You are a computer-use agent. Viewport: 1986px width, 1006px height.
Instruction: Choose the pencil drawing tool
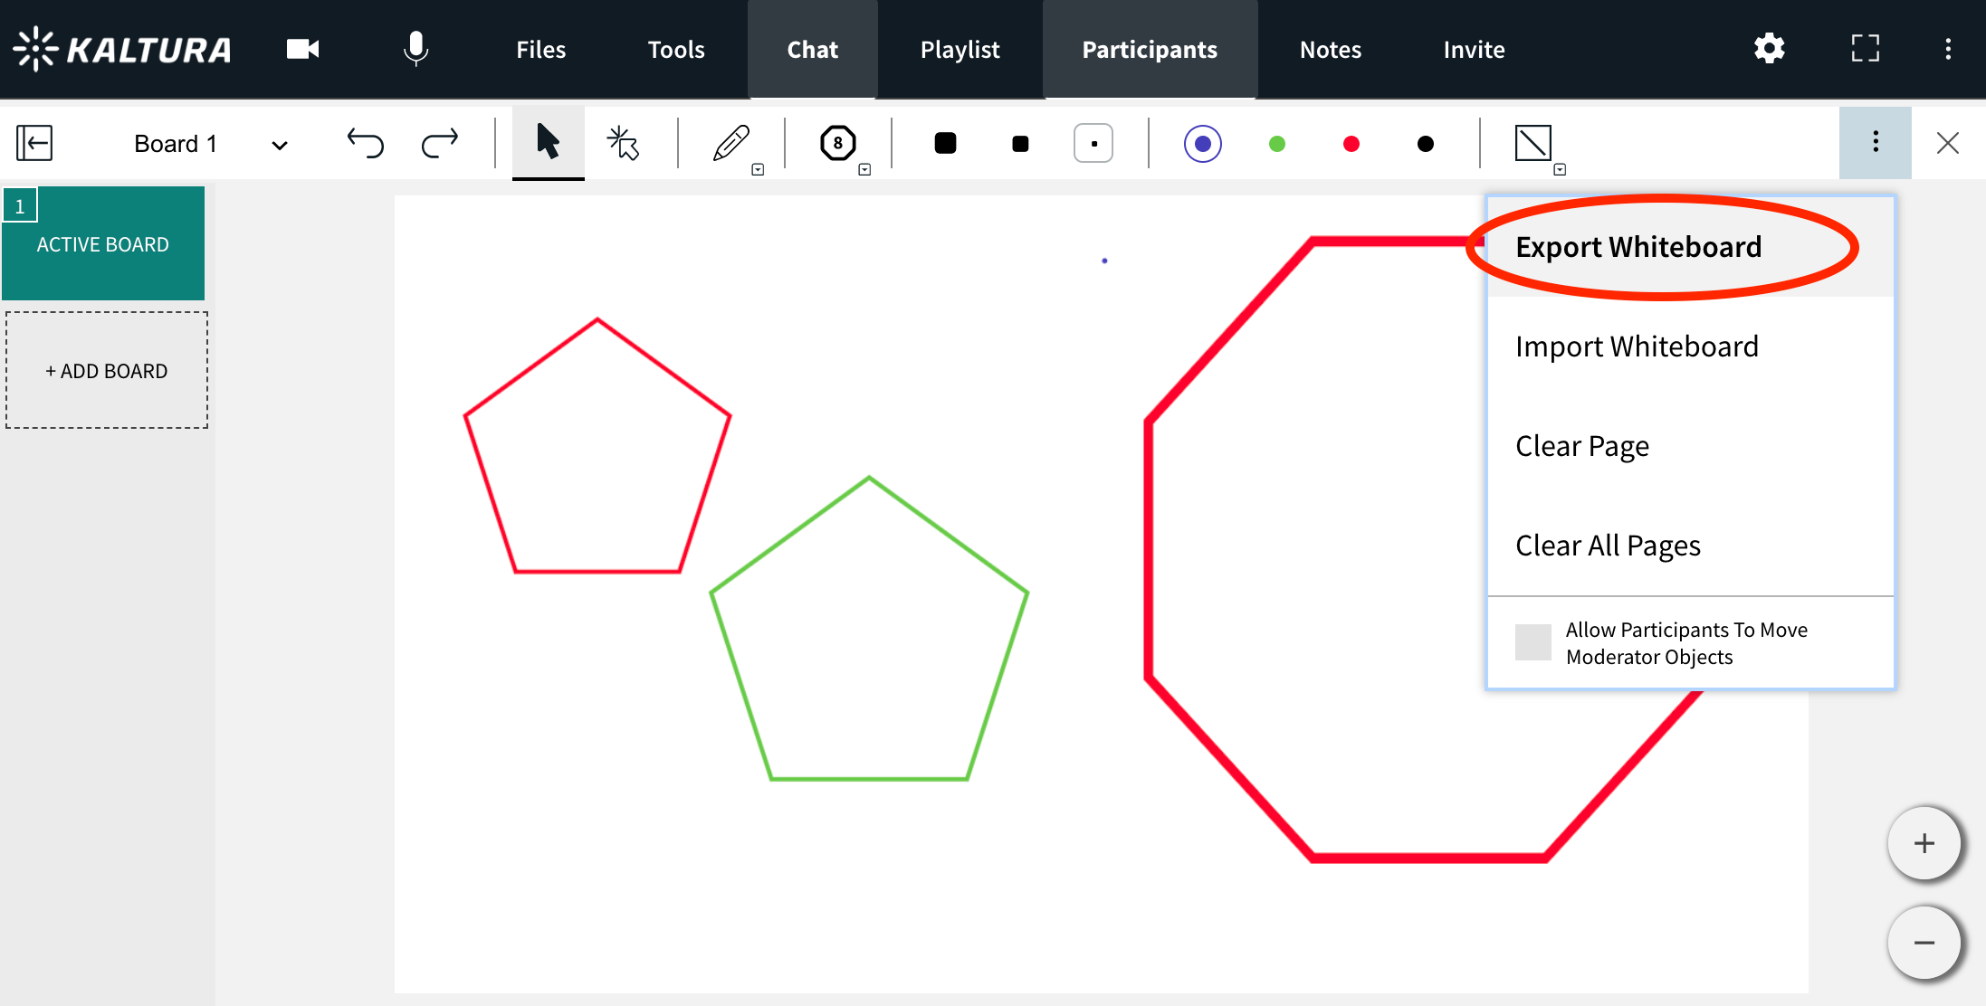pyautogui.click(x=730, y=143)
